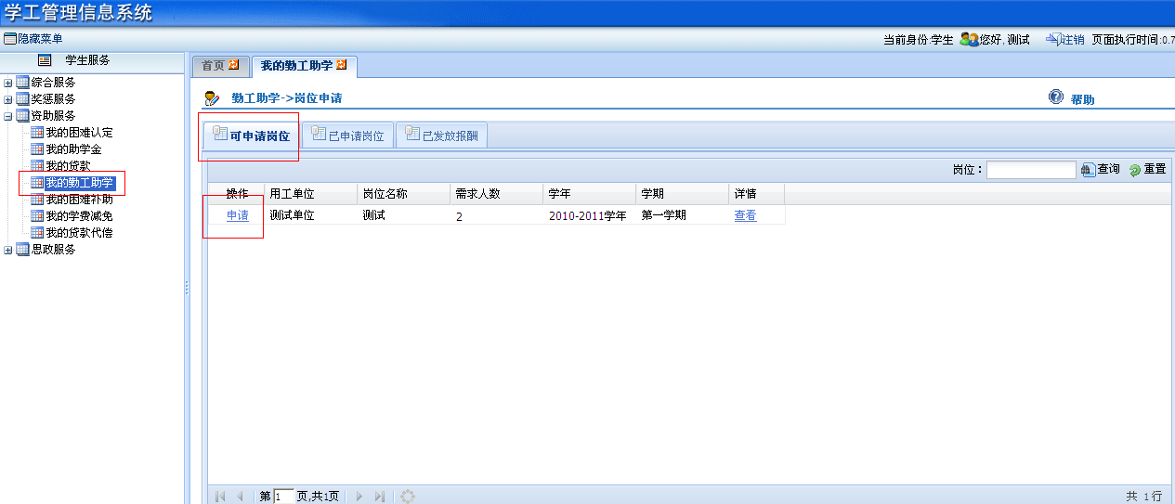The image size is (1175, 504).
Task: Click the grid refresh icon in pager
Action: [x=407, y=497]
